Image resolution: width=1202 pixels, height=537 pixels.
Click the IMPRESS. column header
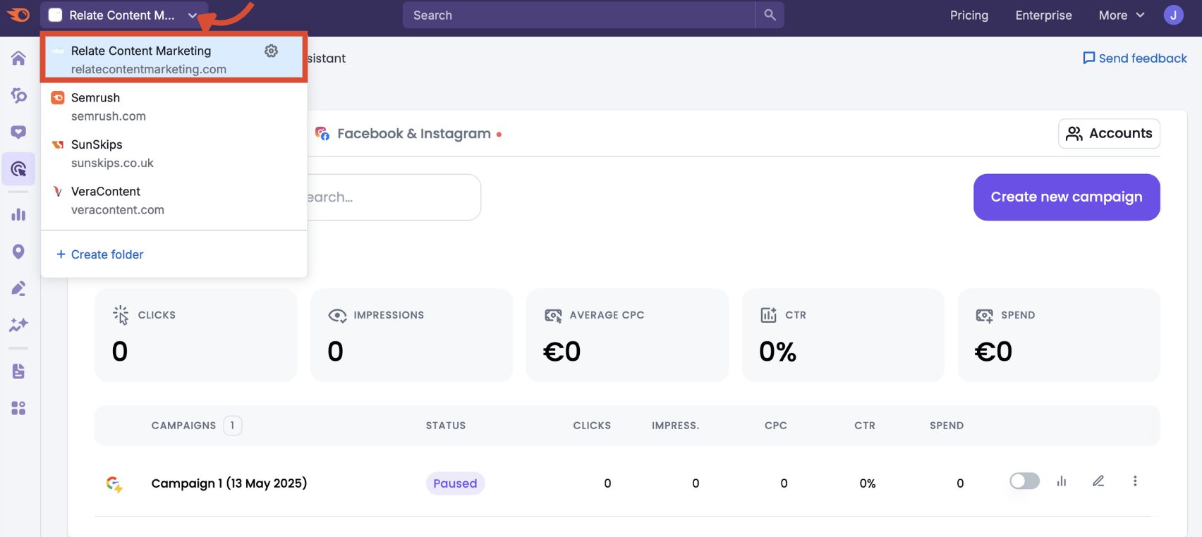(676, 426)
